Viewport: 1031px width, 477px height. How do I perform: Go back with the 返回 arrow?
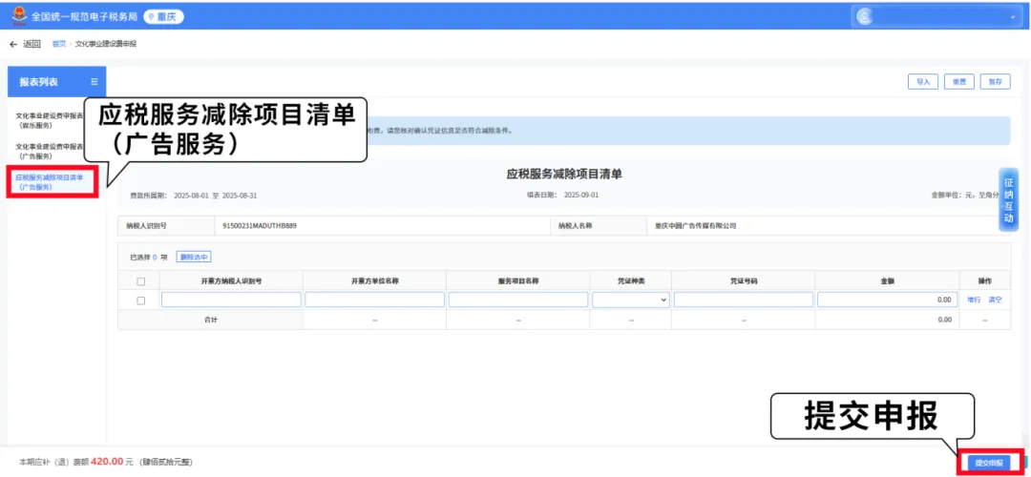pyautogui.click(x=25, y=44)
